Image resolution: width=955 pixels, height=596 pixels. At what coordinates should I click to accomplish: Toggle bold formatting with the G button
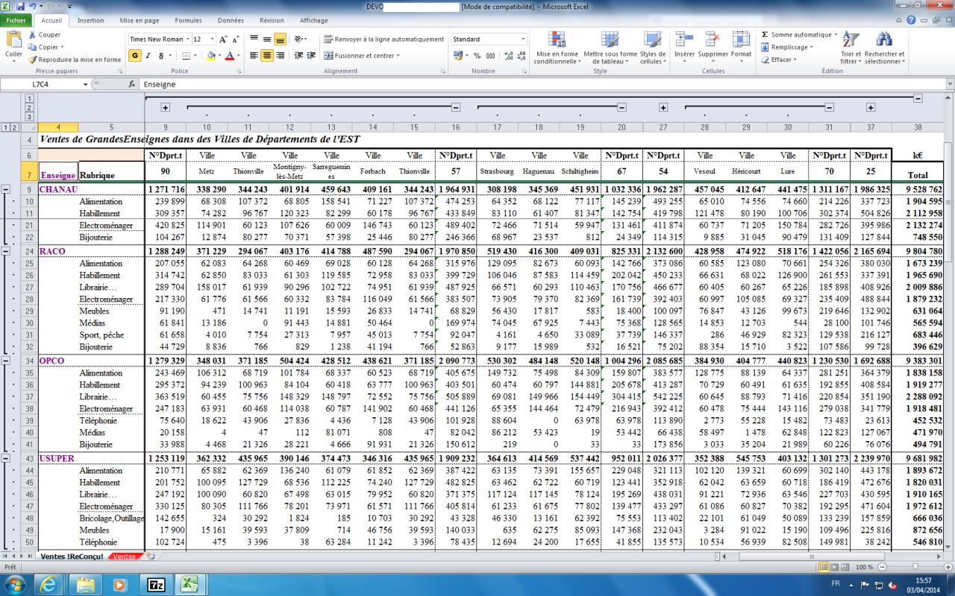pos(135,56)
